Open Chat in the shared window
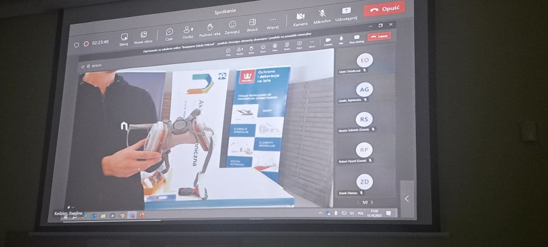 [228, 52]
